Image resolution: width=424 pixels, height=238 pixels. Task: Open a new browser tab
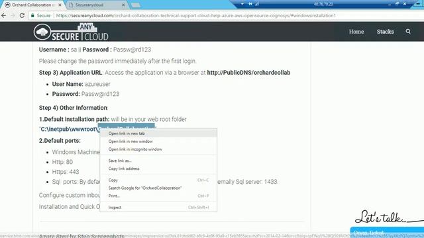tap(136, 5)
